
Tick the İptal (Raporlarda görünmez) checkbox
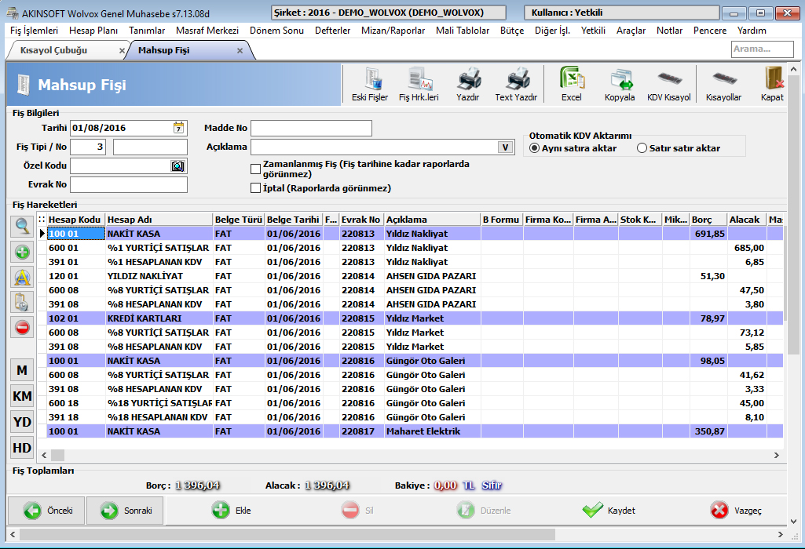[x=256, y=188]
